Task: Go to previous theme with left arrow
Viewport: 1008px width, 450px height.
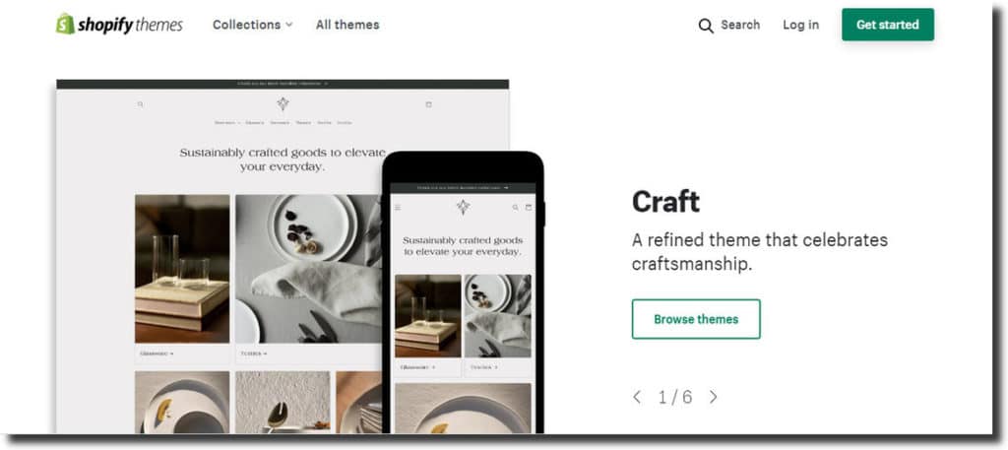Action: click(637, 397)
